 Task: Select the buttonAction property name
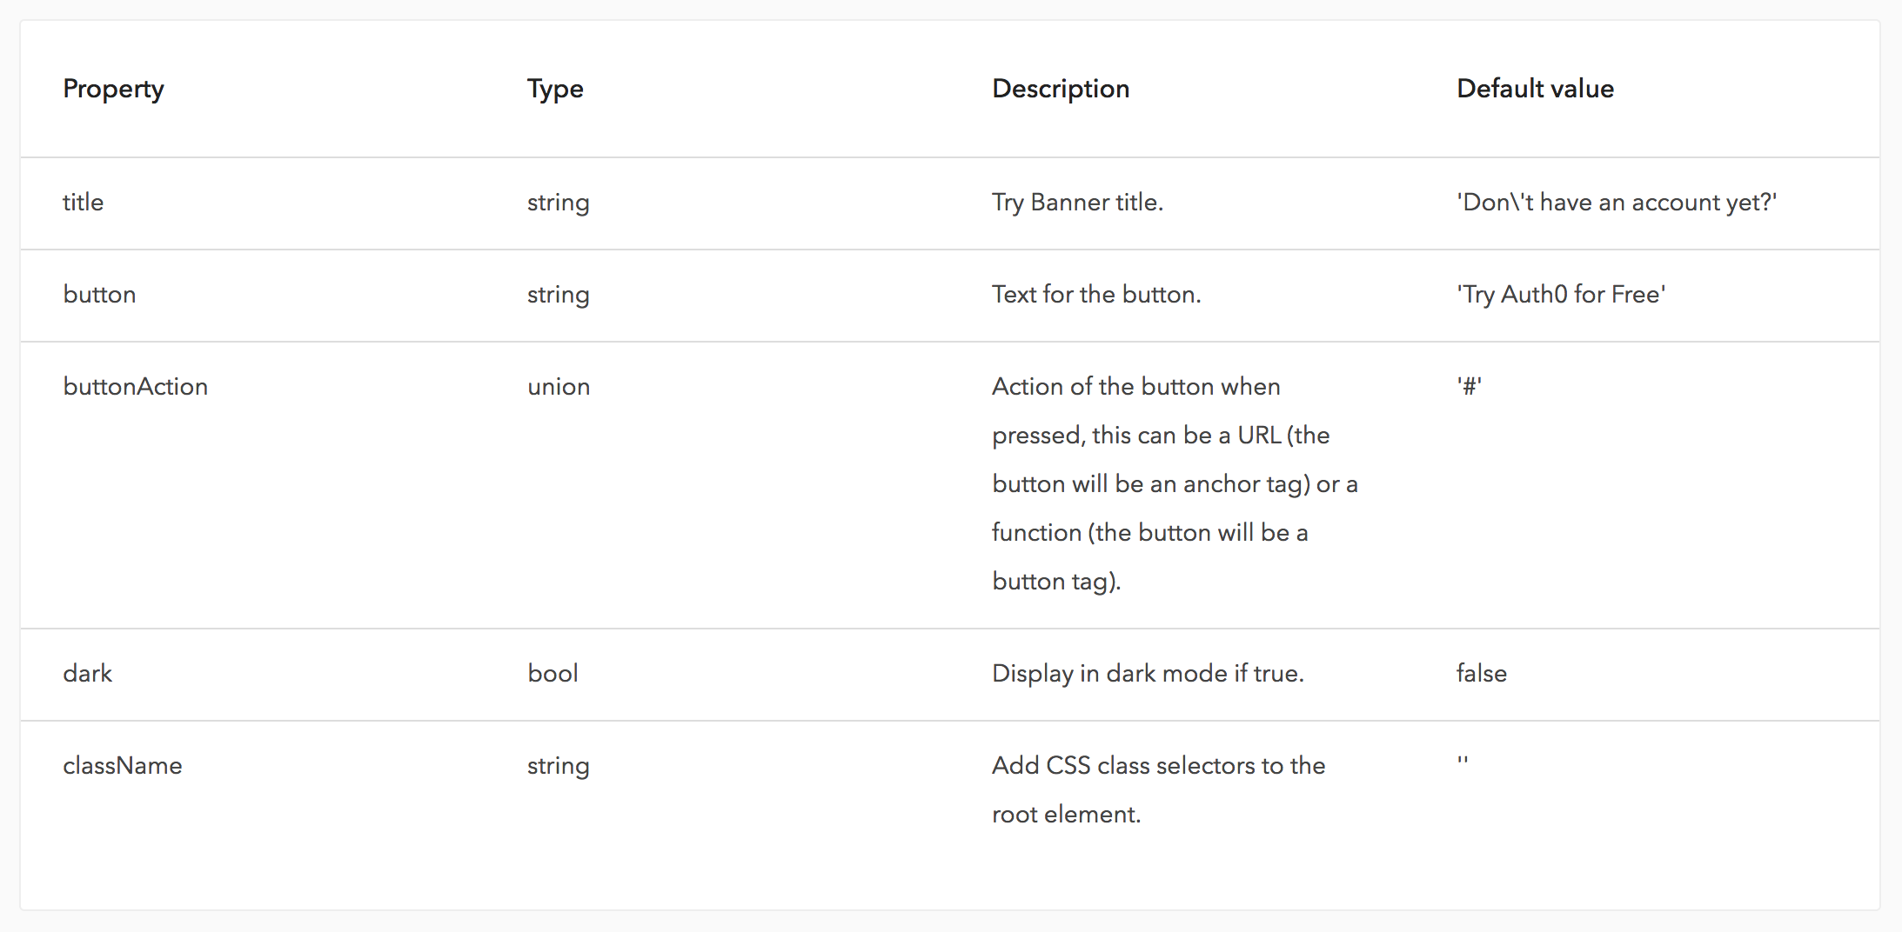point(135,386)
